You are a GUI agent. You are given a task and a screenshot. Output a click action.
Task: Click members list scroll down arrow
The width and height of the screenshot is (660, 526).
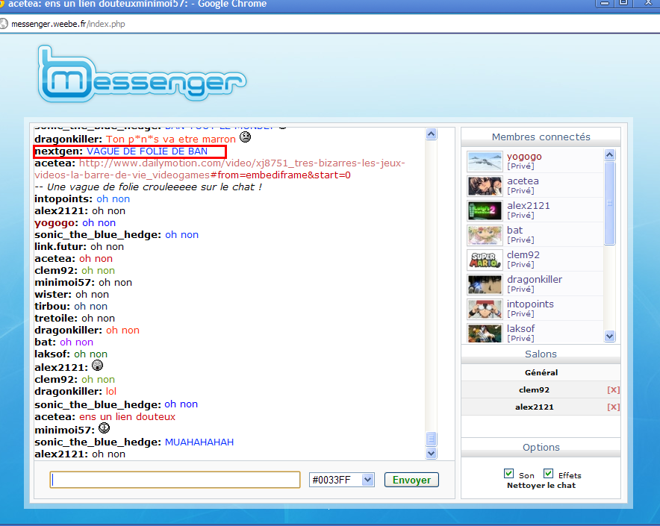(609, 336)
